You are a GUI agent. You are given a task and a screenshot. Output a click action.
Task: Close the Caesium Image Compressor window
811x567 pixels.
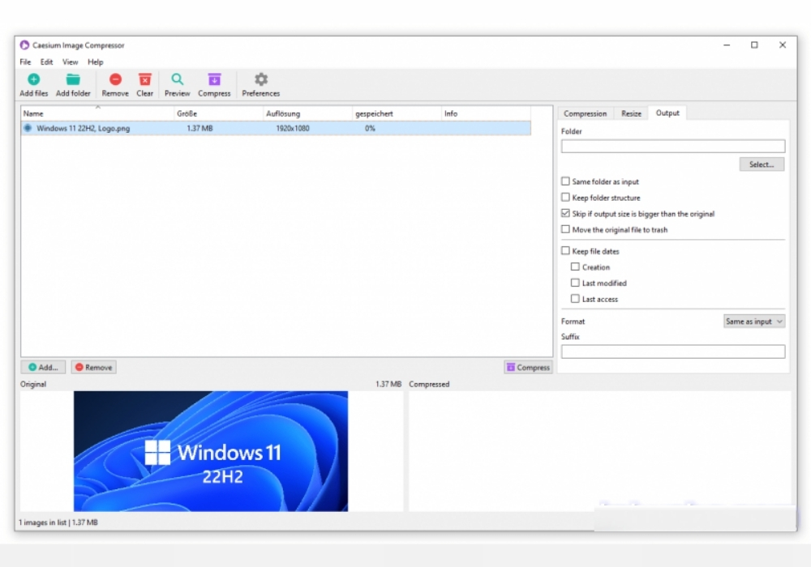pos(783,45)
